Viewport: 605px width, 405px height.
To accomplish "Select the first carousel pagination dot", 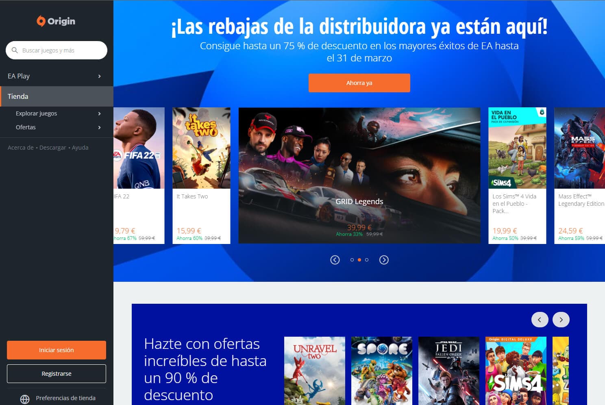I will 353,259.
